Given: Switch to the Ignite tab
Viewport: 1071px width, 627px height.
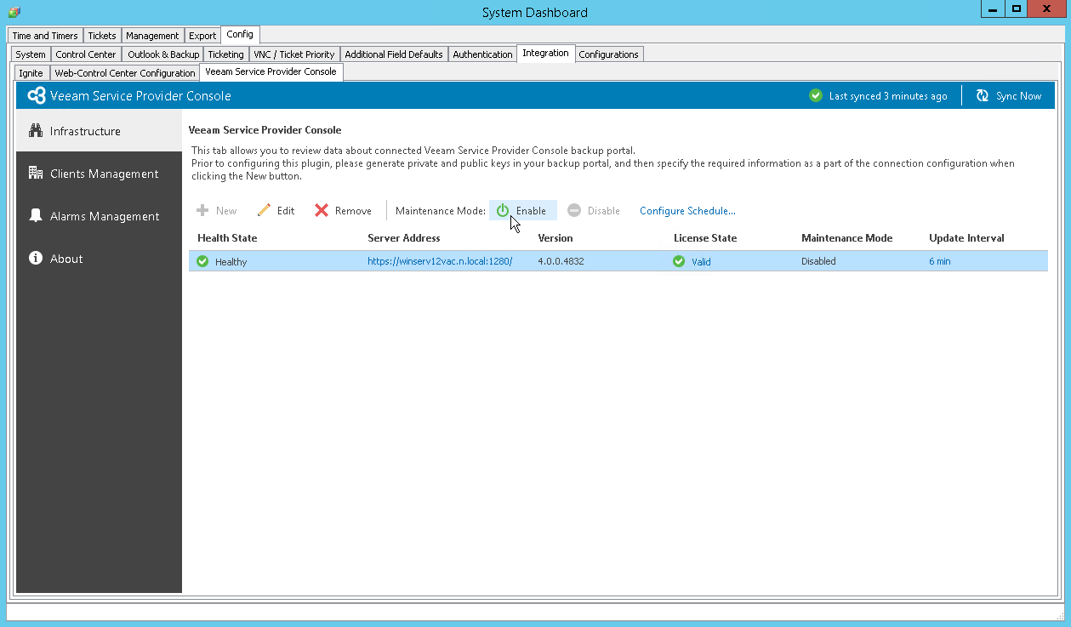Looking at the screenshot, I should click(31, 73).
